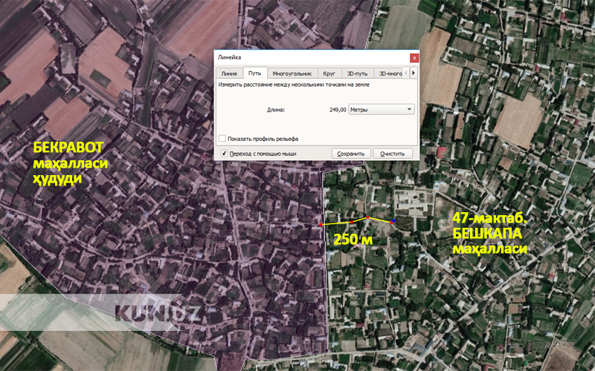
Task: Click the blue endpoint of the path
Action: coord(393,222)
